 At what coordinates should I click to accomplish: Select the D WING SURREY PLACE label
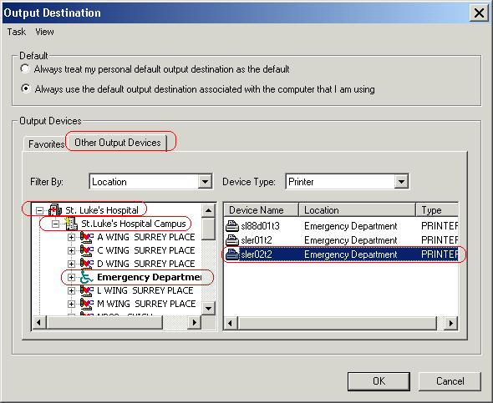pyautogui.click(x=146, y=264)
